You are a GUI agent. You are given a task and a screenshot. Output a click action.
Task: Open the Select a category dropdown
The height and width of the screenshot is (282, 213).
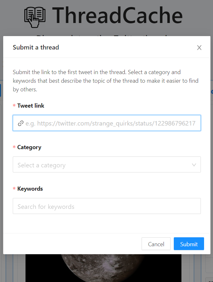(107, 164)
